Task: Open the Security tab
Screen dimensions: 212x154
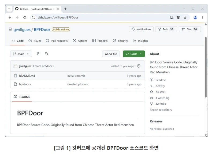Action: pyautogui.click(x=120, y=41)
